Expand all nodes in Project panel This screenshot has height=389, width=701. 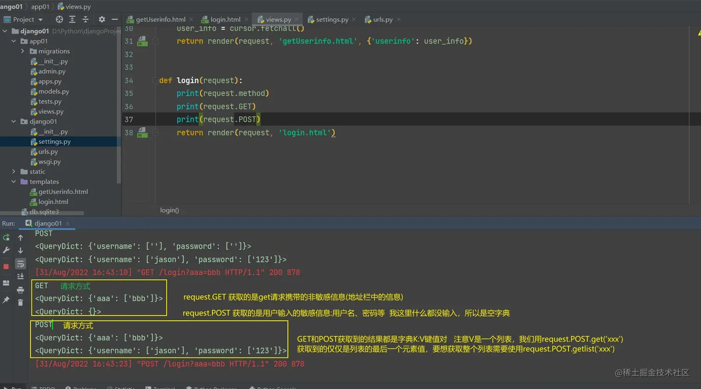pos(72,19)
